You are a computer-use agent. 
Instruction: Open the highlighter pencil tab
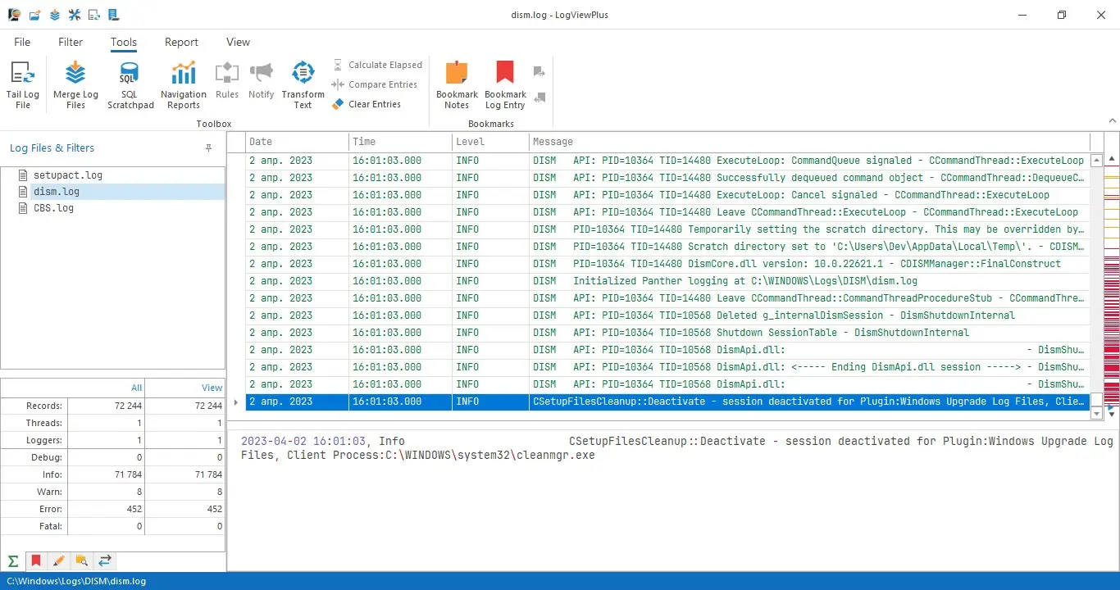click(x=58, y=561)
